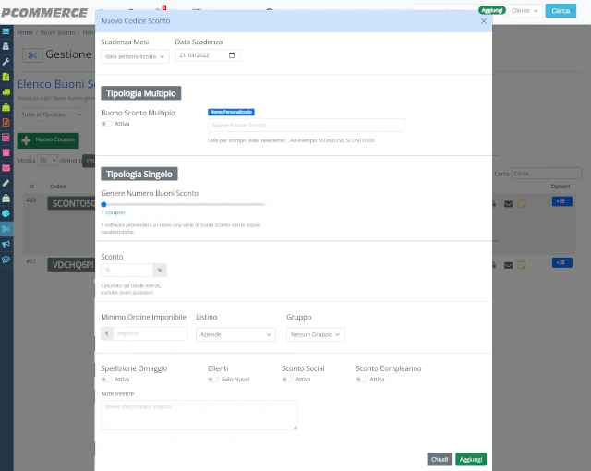591x471 pixels.
Task: Open Cliente dropdown in top bar
Action: pos(525,11)
